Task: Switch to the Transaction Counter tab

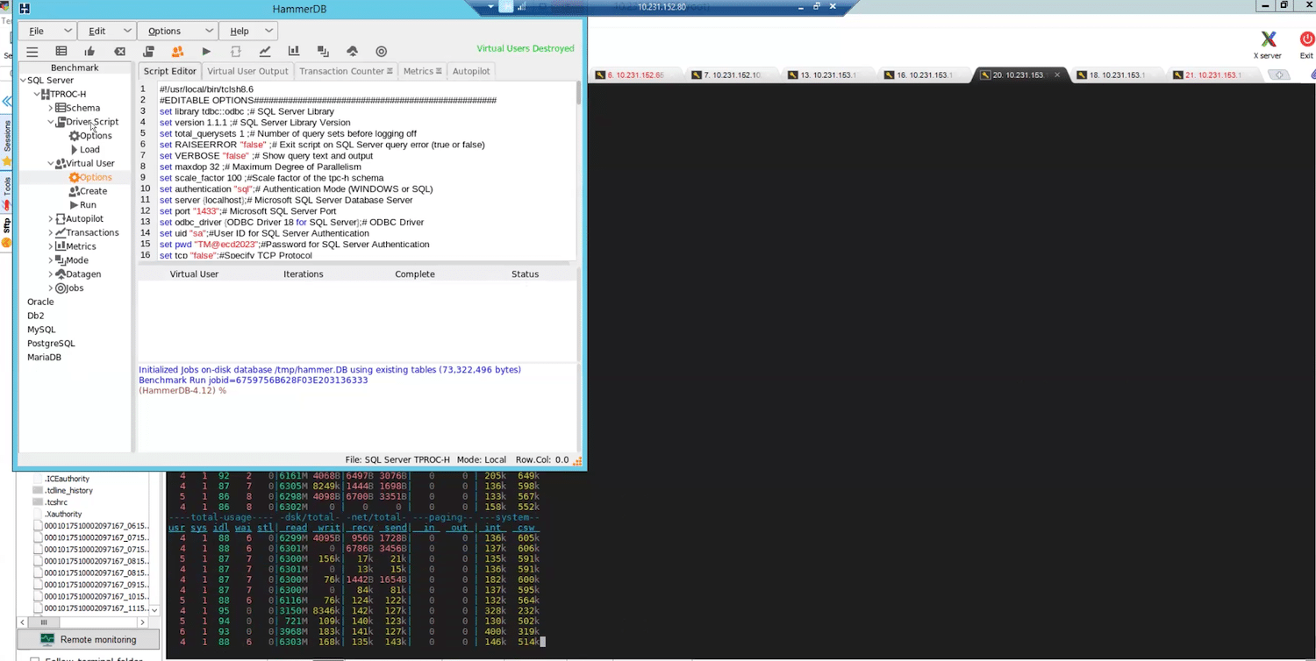Action: coord(346,71)
